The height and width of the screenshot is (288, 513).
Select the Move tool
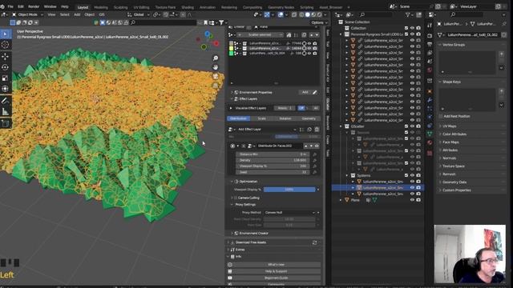click(6, 57)
